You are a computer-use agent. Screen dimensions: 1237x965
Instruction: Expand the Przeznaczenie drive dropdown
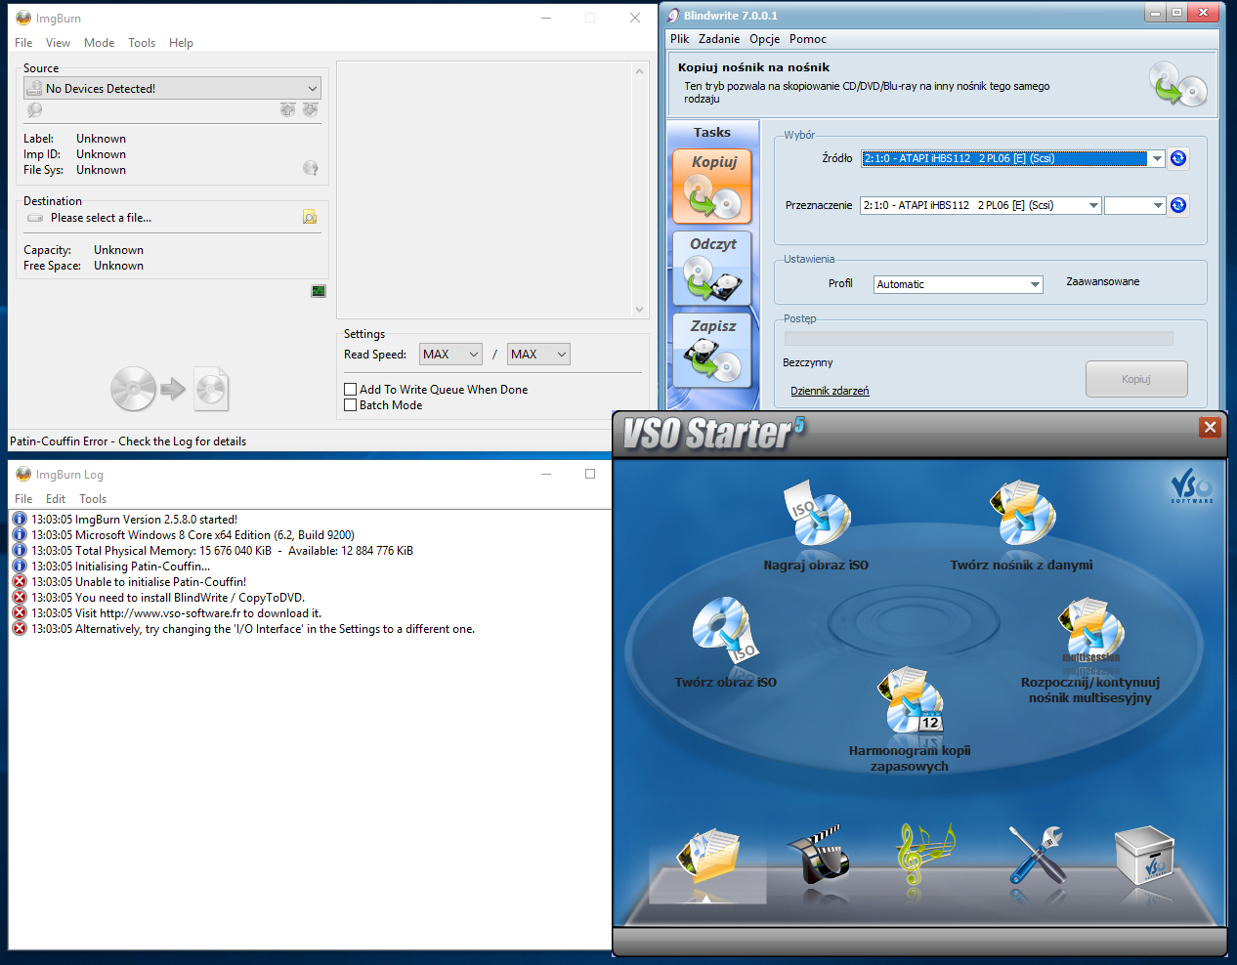pyautogui.click(x=1093, y=205)
